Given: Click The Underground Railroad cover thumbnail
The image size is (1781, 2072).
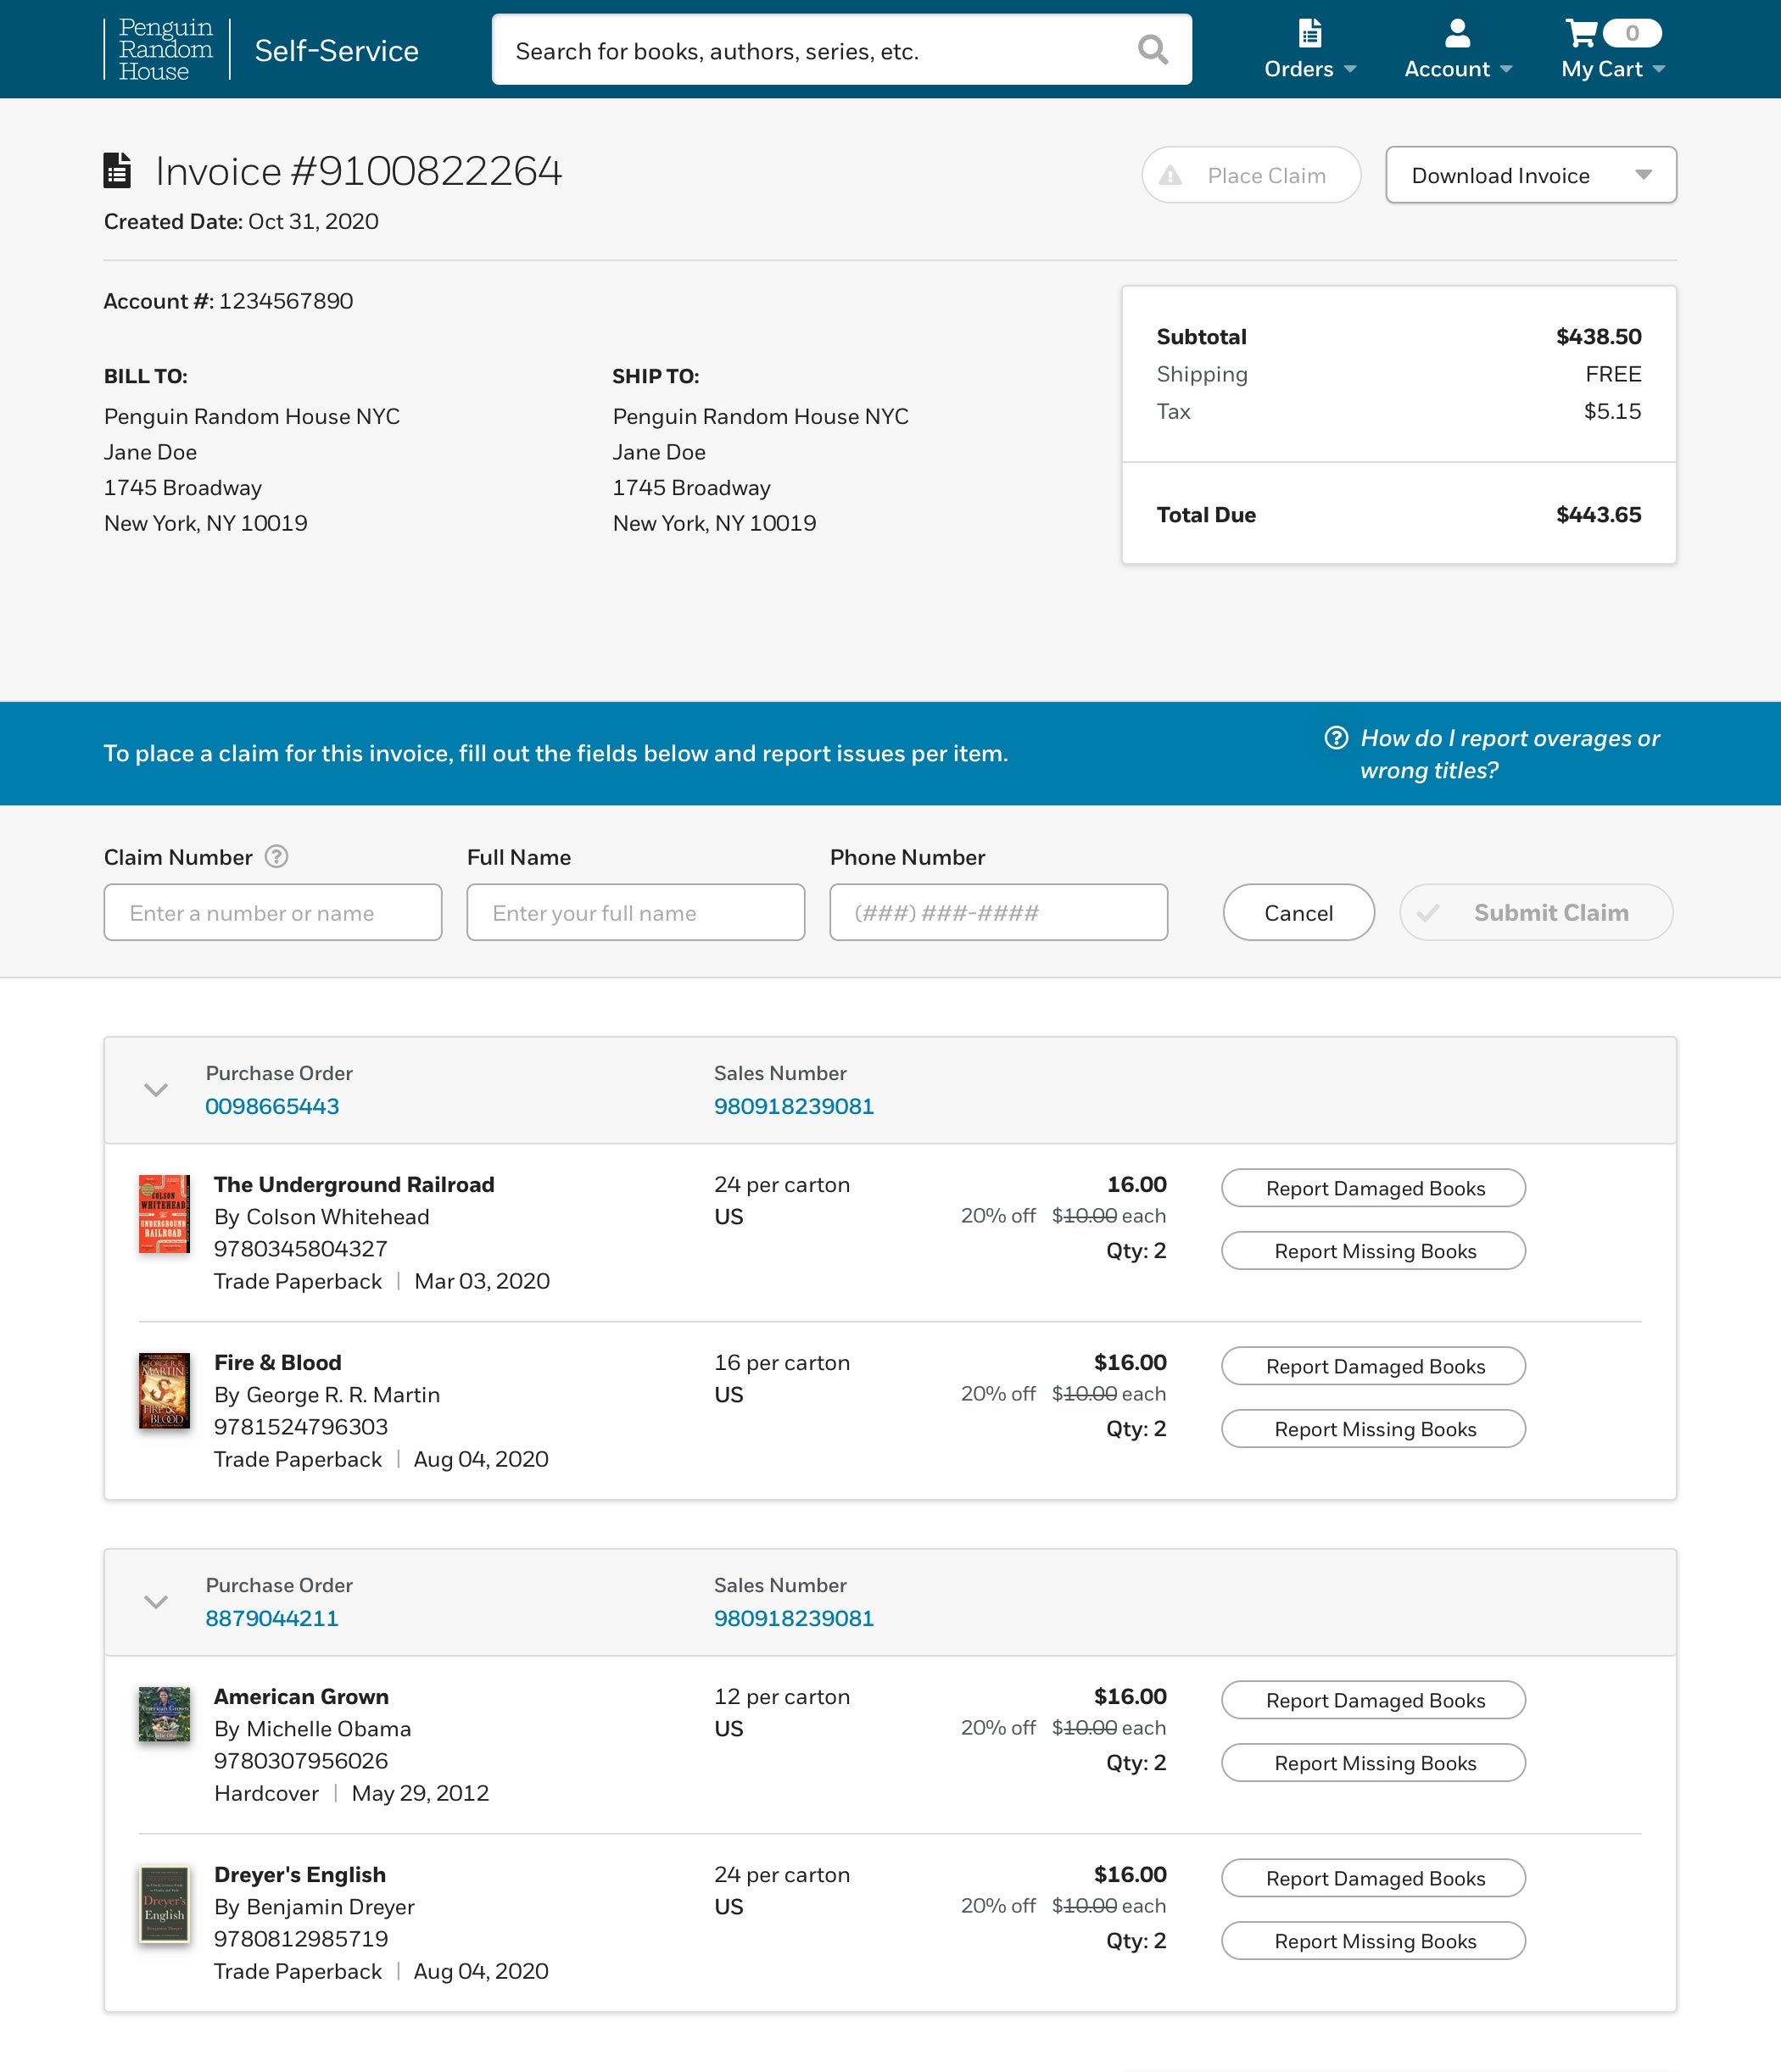Looking at the screenshot, I should [x=164, y=1214].
